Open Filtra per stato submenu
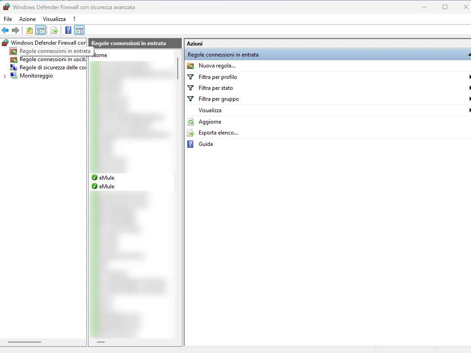The width and height of the screenshot is (471, 353). (x=216, y=88)
